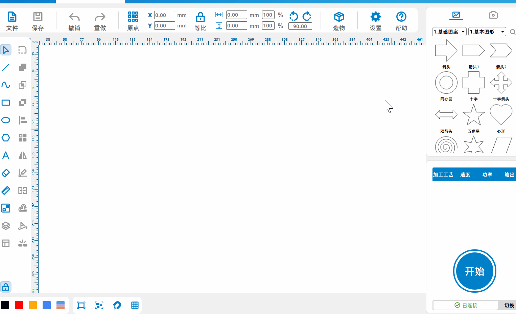Viewport: 516px width, 314px height.
Task: Open the layers stack tool
Action: (6, 226)
